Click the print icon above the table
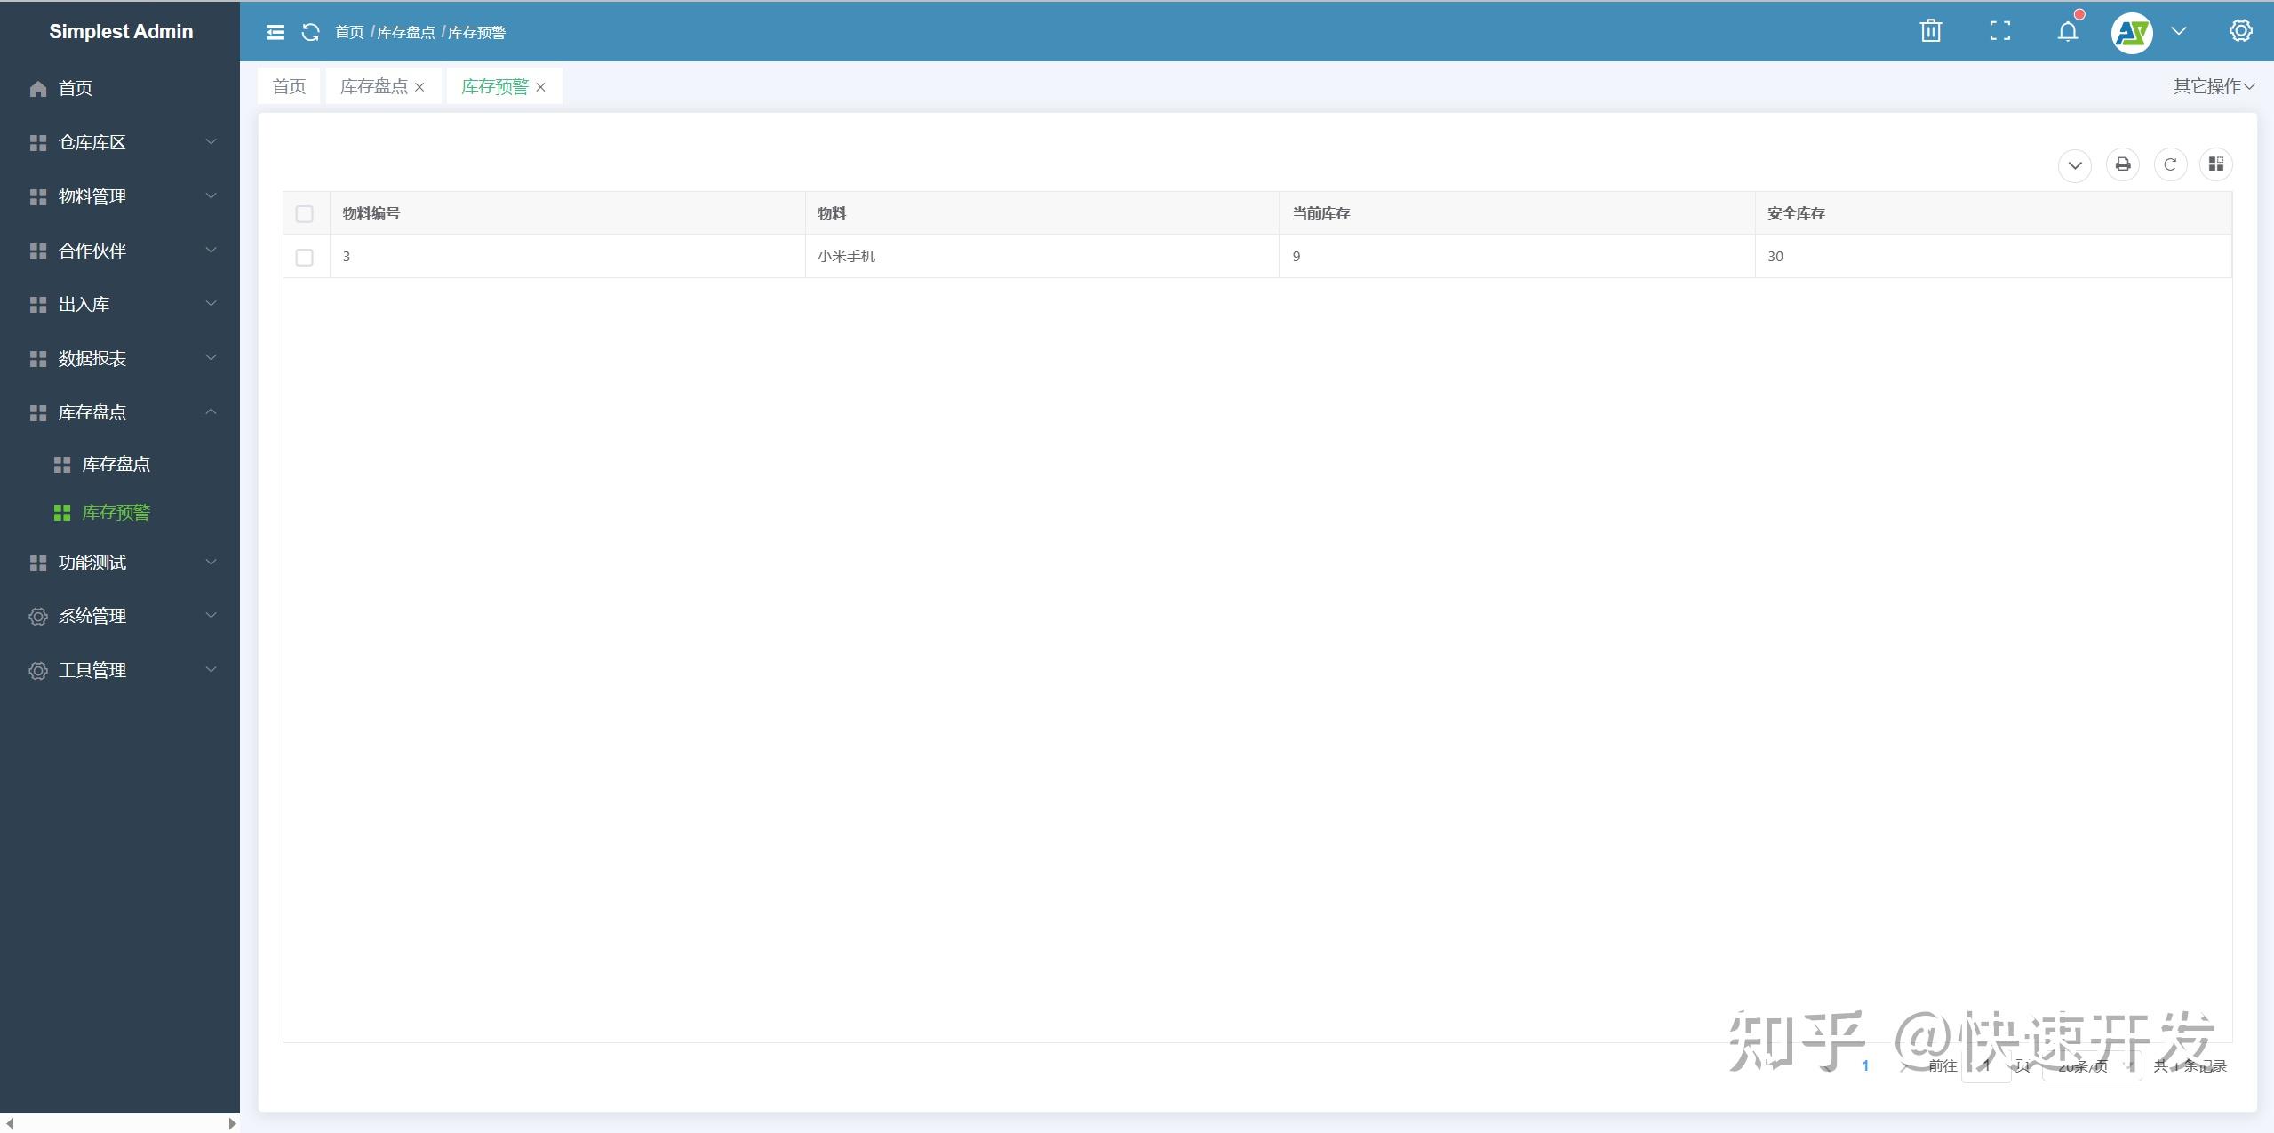 (x=2122, y=164)
